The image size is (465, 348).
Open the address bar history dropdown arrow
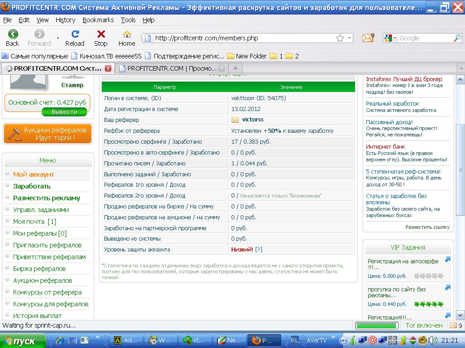(350, 39)
